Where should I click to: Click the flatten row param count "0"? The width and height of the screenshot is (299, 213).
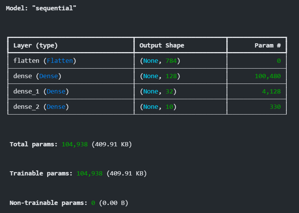pos(279,61)
